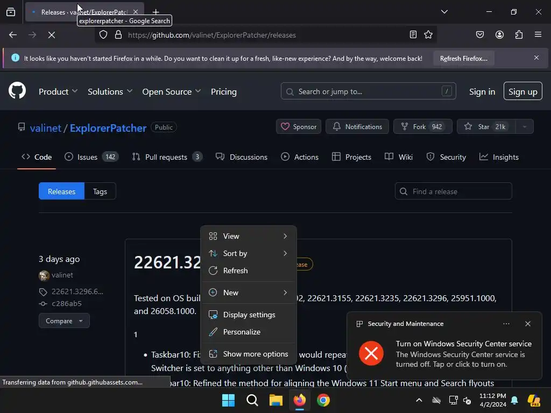Expand the New submenu
551x413 pixels.
click(249, 293)
